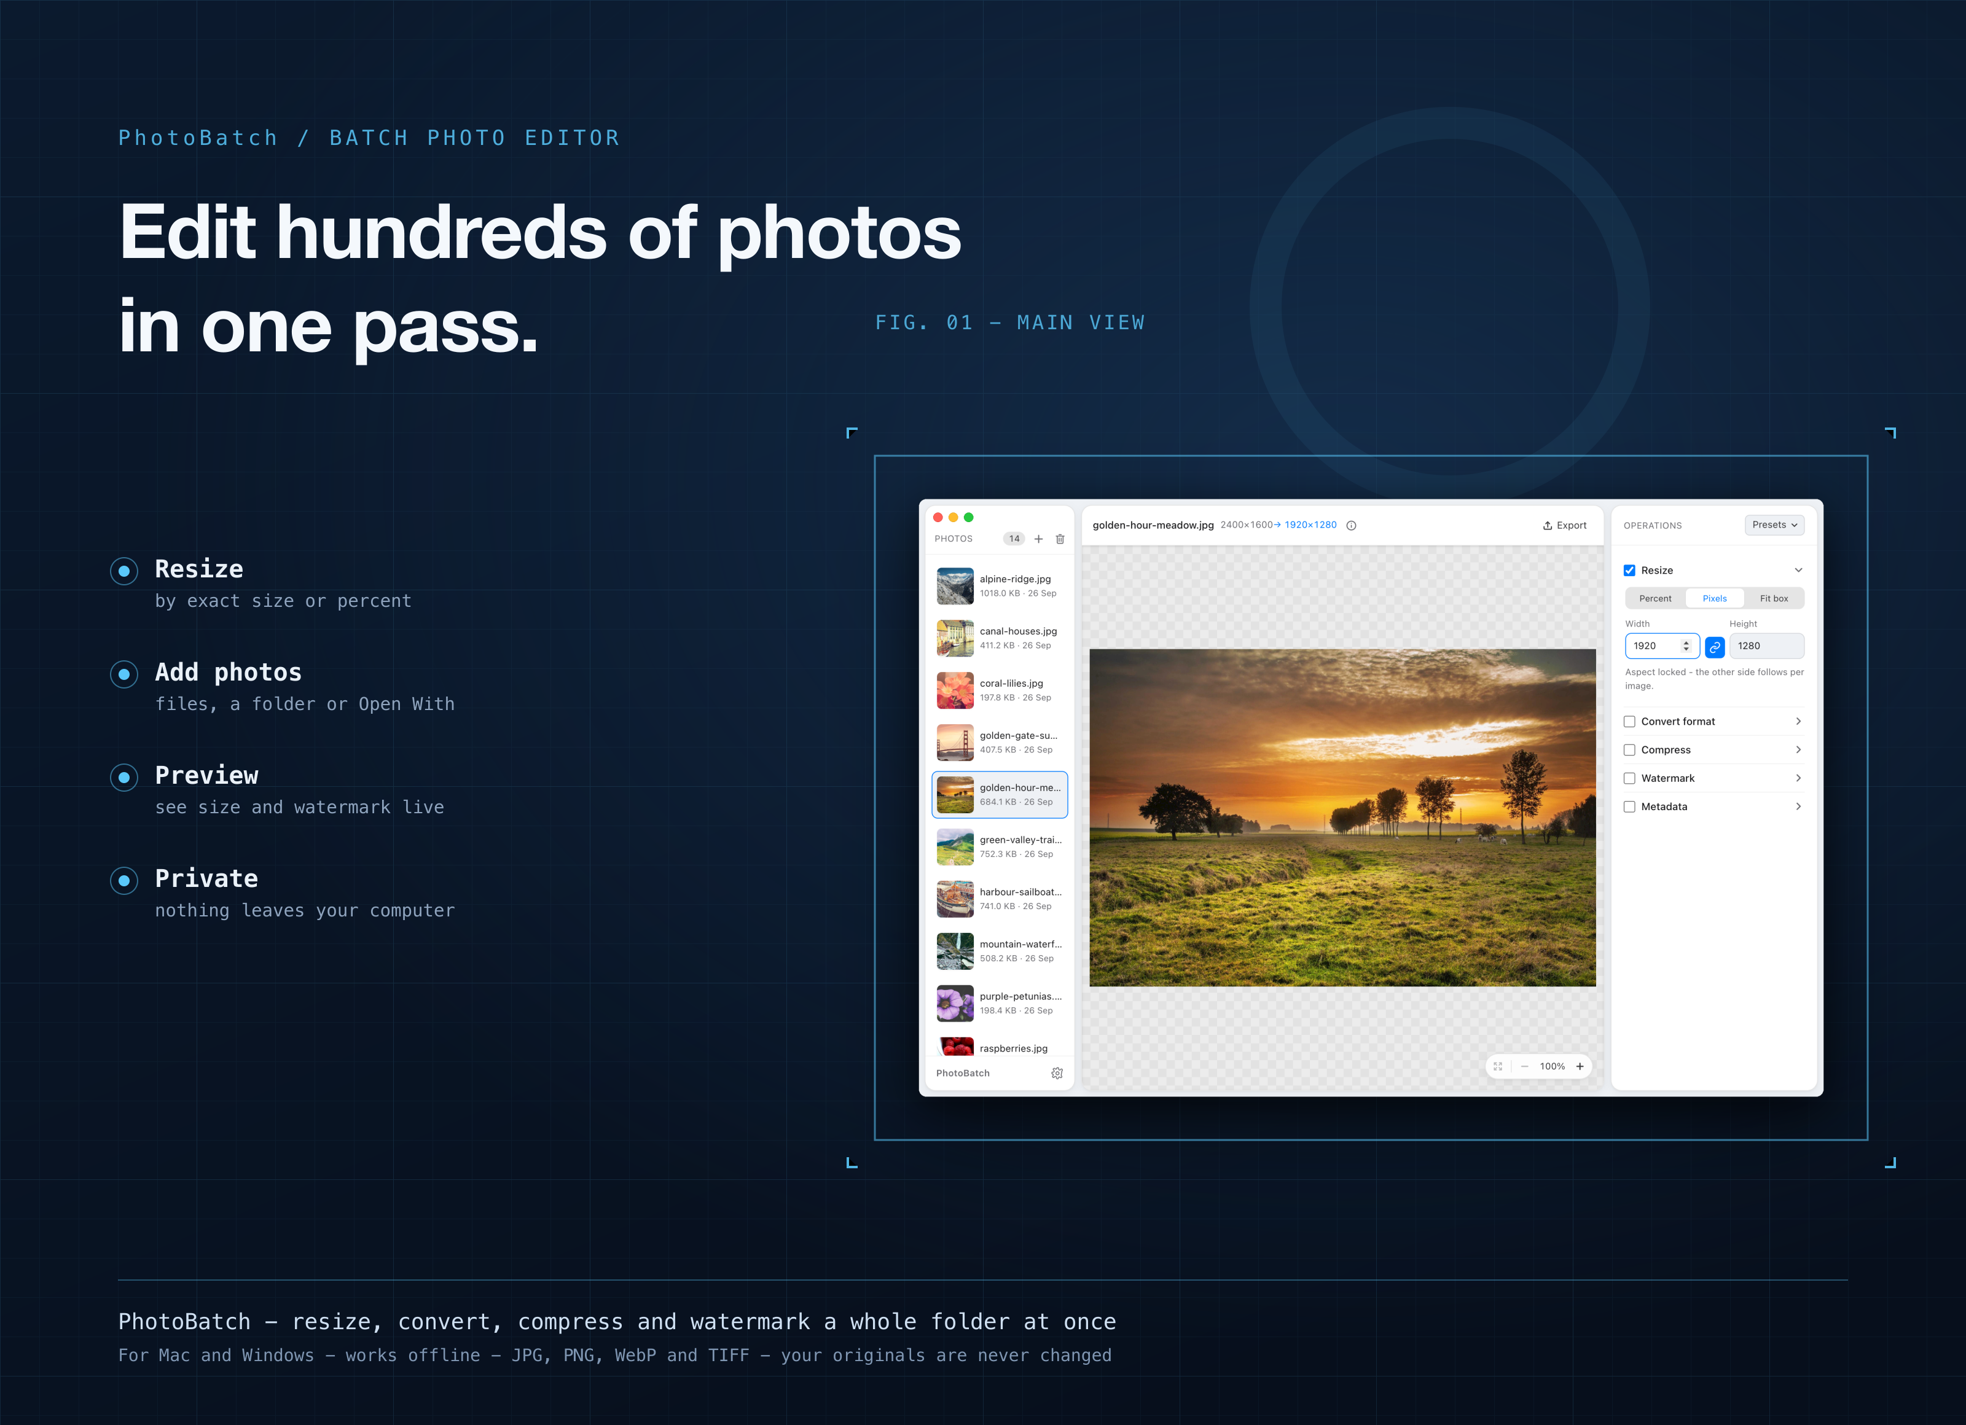
Task: Zoom out with the minus icon
Action: [x=1525, y=1066]
